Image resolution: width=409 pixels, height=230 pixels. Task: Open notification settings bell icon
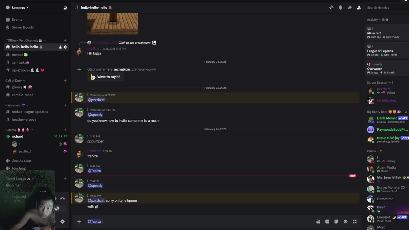click(x=340, y=7)
